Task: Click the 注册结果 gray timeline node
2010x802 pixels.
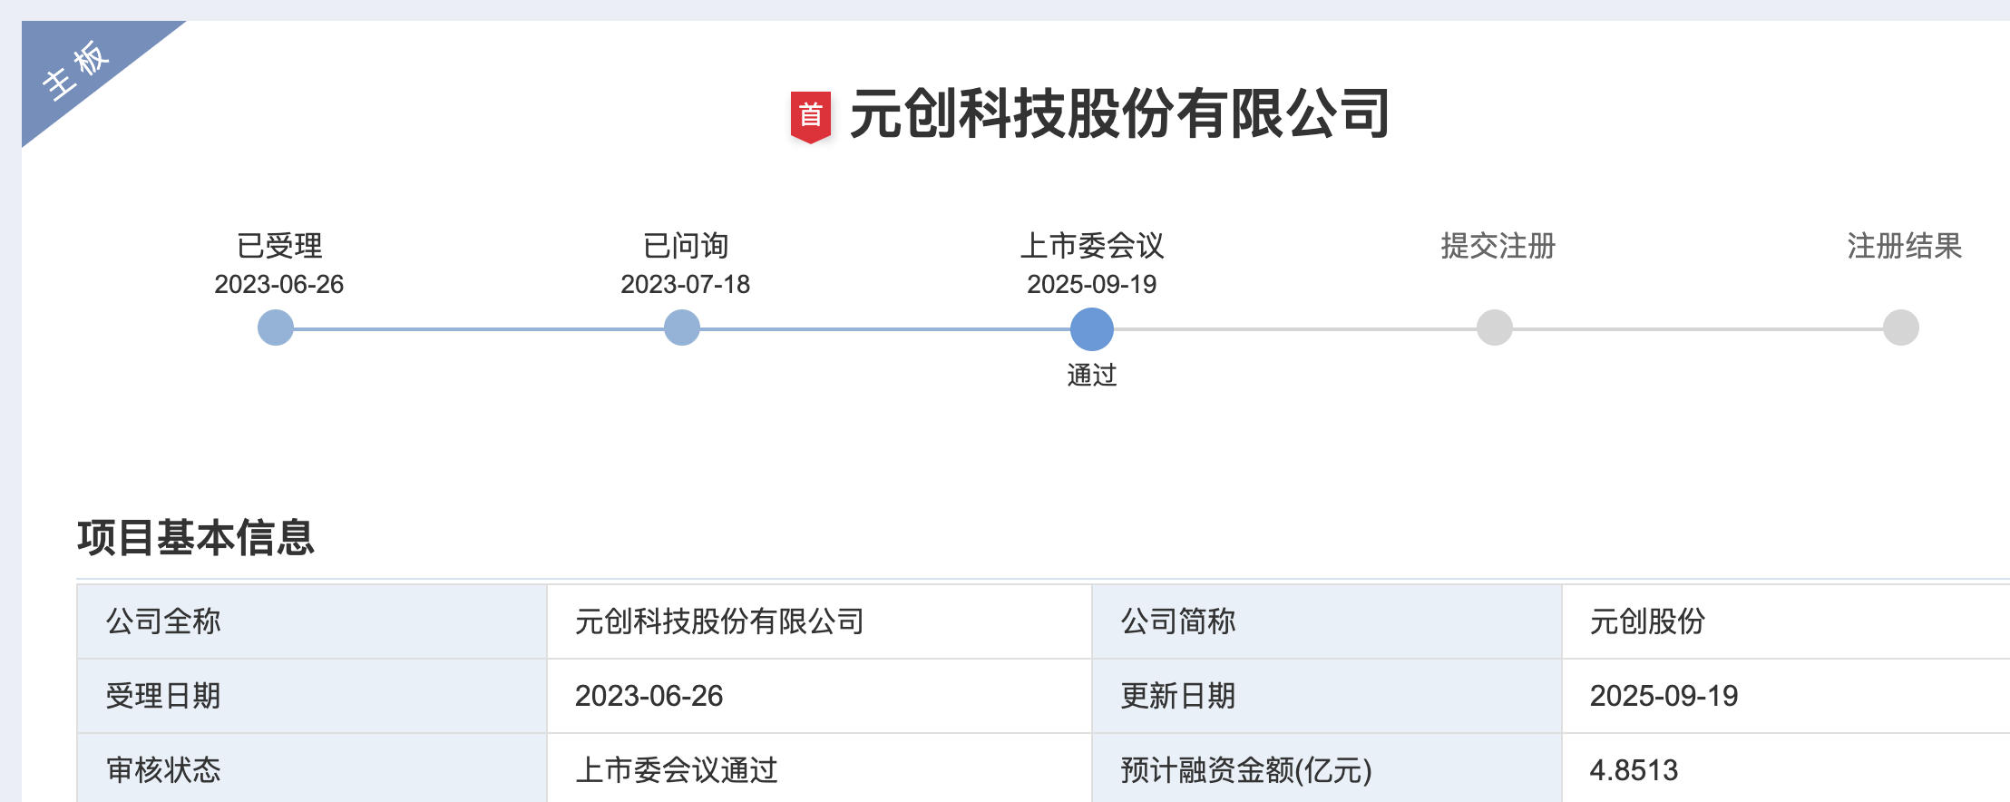Action: [1900, 328]
